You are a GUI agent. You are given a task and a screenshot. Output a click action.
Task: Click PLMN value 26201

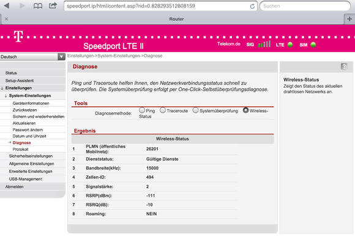coord(152,149)
